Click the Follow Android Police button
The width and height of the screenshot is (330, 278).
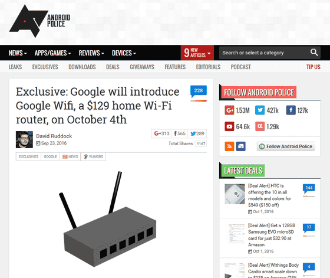[x=286, y=146]
